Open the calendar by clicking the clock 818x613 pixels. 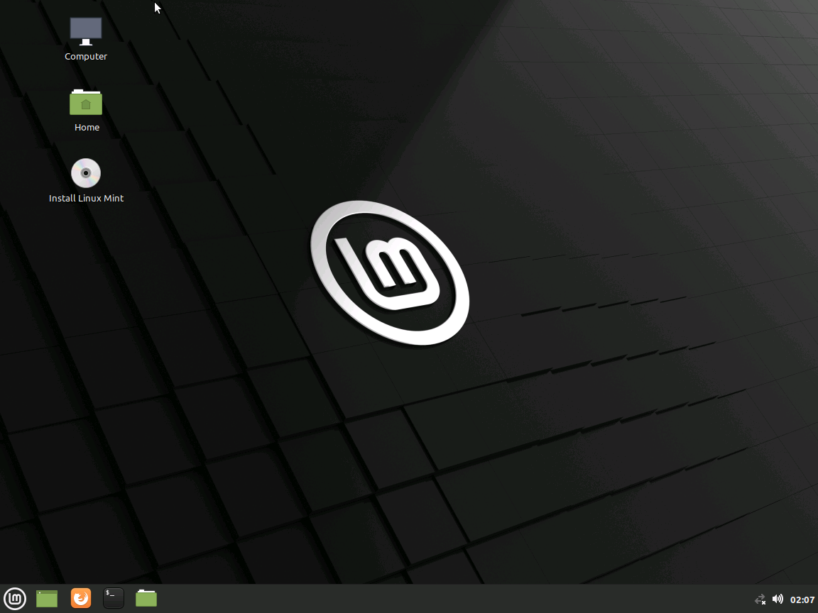[x=801, y=598]
